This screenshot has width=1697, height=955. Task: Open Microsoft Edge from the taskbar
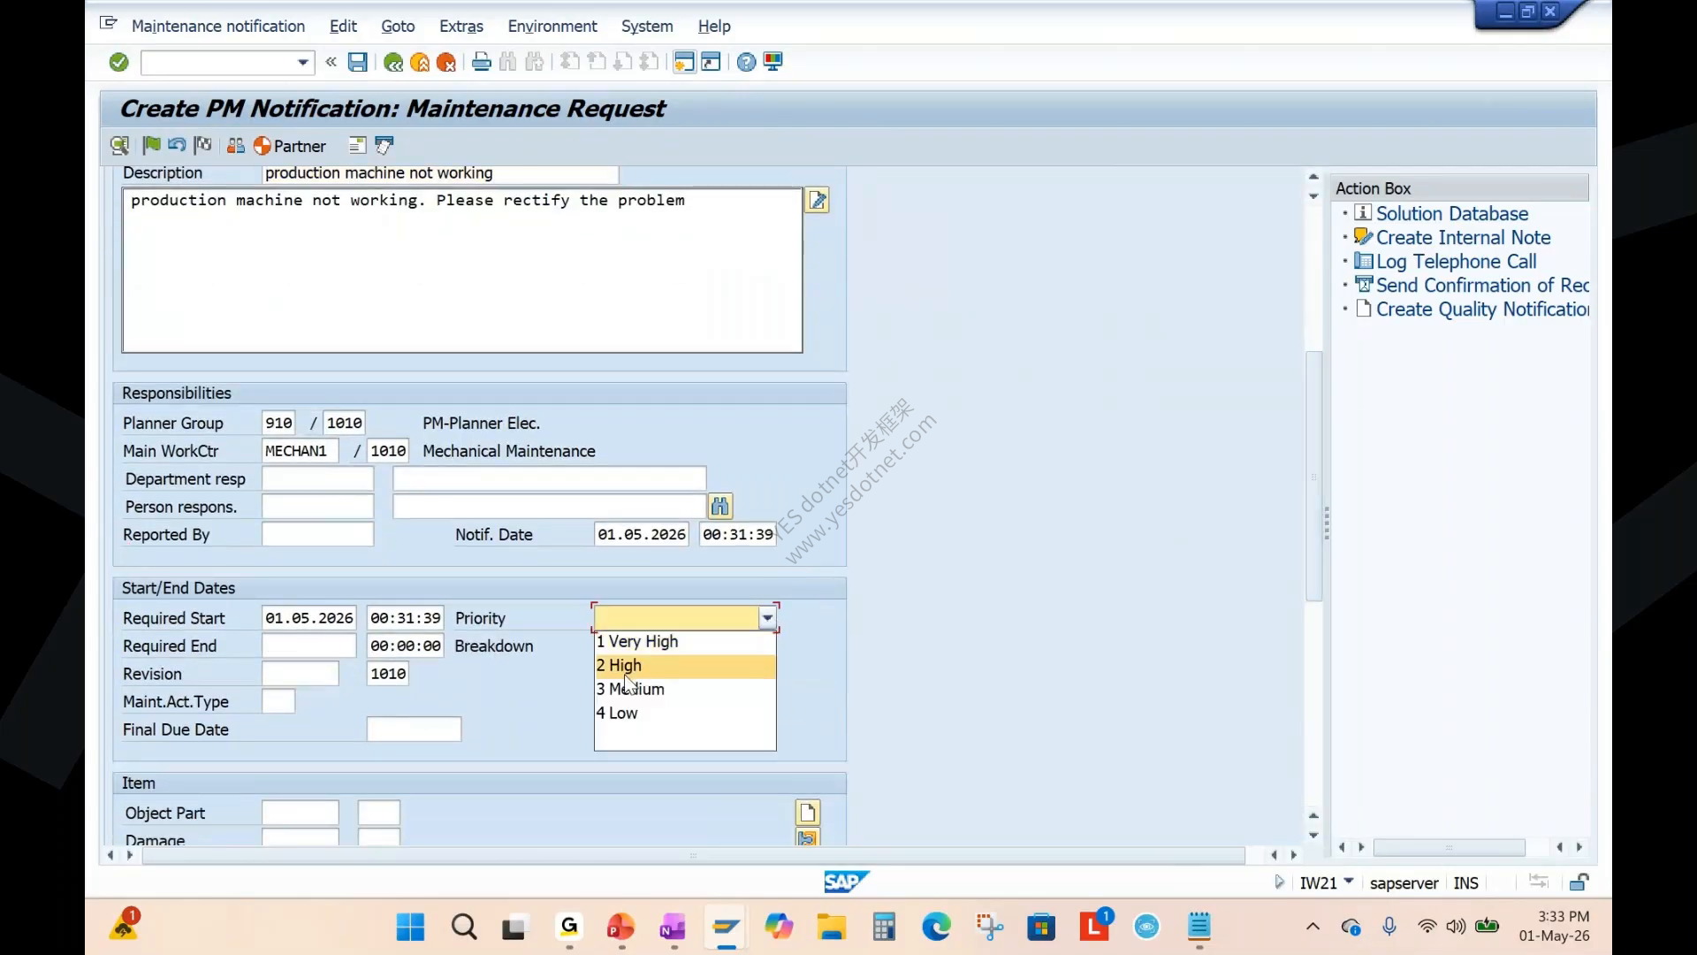(936, 927)
